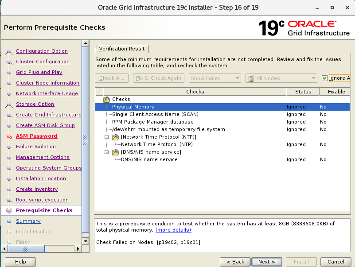Open the Create Inventory step link

(37, 190)
